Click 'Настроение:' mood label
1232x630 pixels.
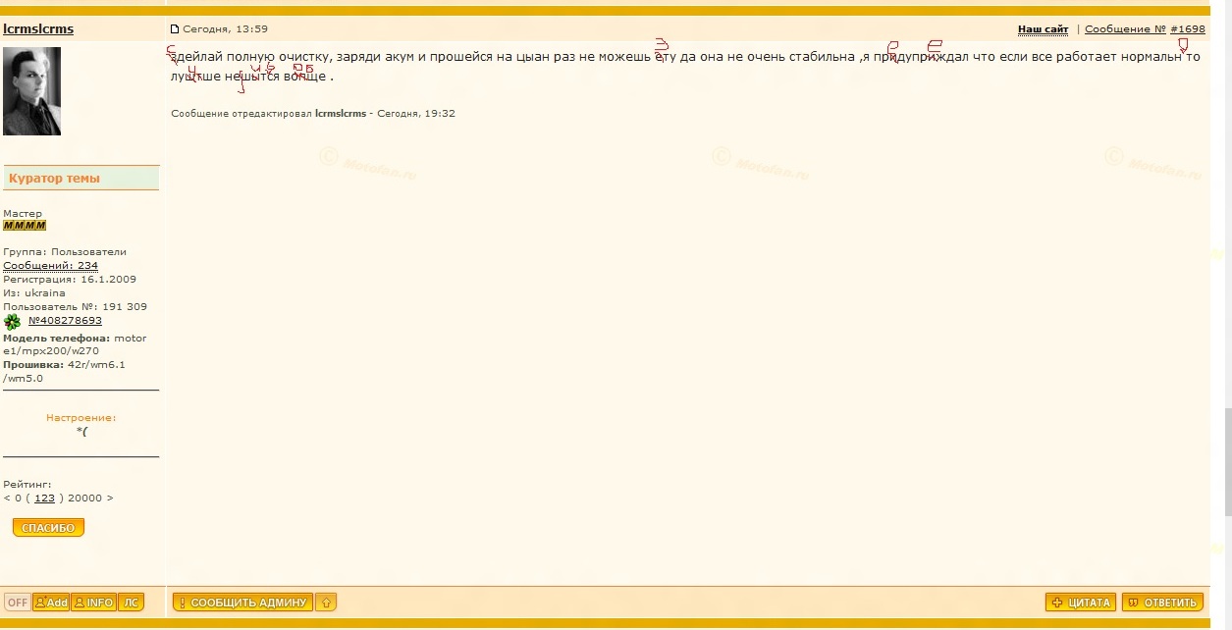(x=80, y=418)
